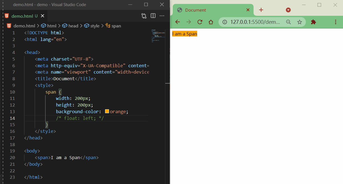Bookmark this page with the star icon
The width and height of the screenshot is (343, 184).
pos(299,22)
